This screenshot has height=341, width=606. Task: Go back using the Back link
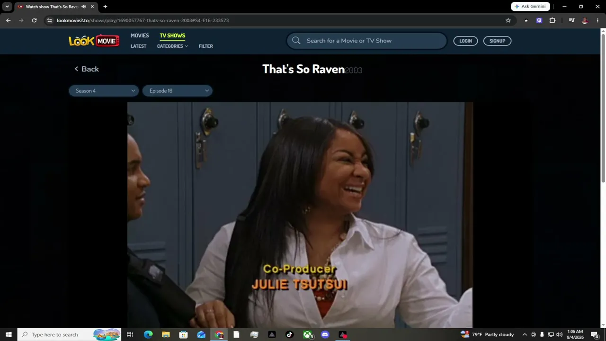click(x=87, y=69)
